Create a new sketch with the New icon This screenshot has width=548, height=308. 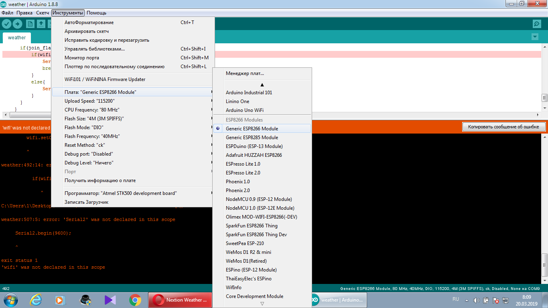(30, 24)
